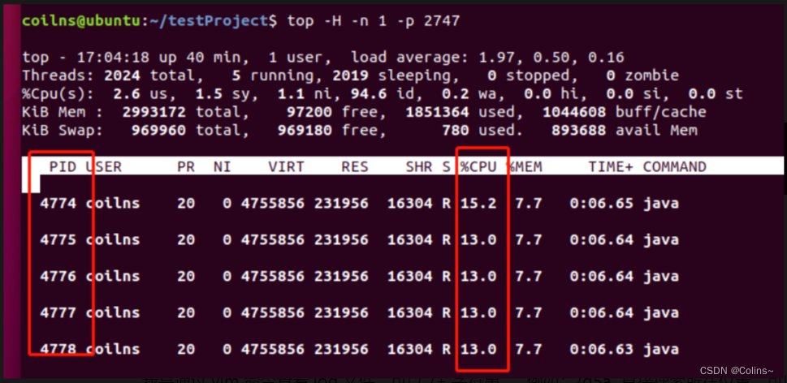This screenshot has height=383, width=787.
Task: Click '0 zombie' in the Threads line
Action: pyautogui.click(x=642, y=75)
